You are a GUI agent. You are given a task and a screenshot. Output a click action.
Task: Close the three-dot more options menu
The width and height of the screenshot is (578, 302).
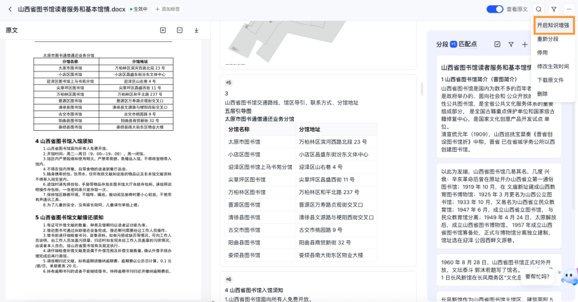[568, 9]
